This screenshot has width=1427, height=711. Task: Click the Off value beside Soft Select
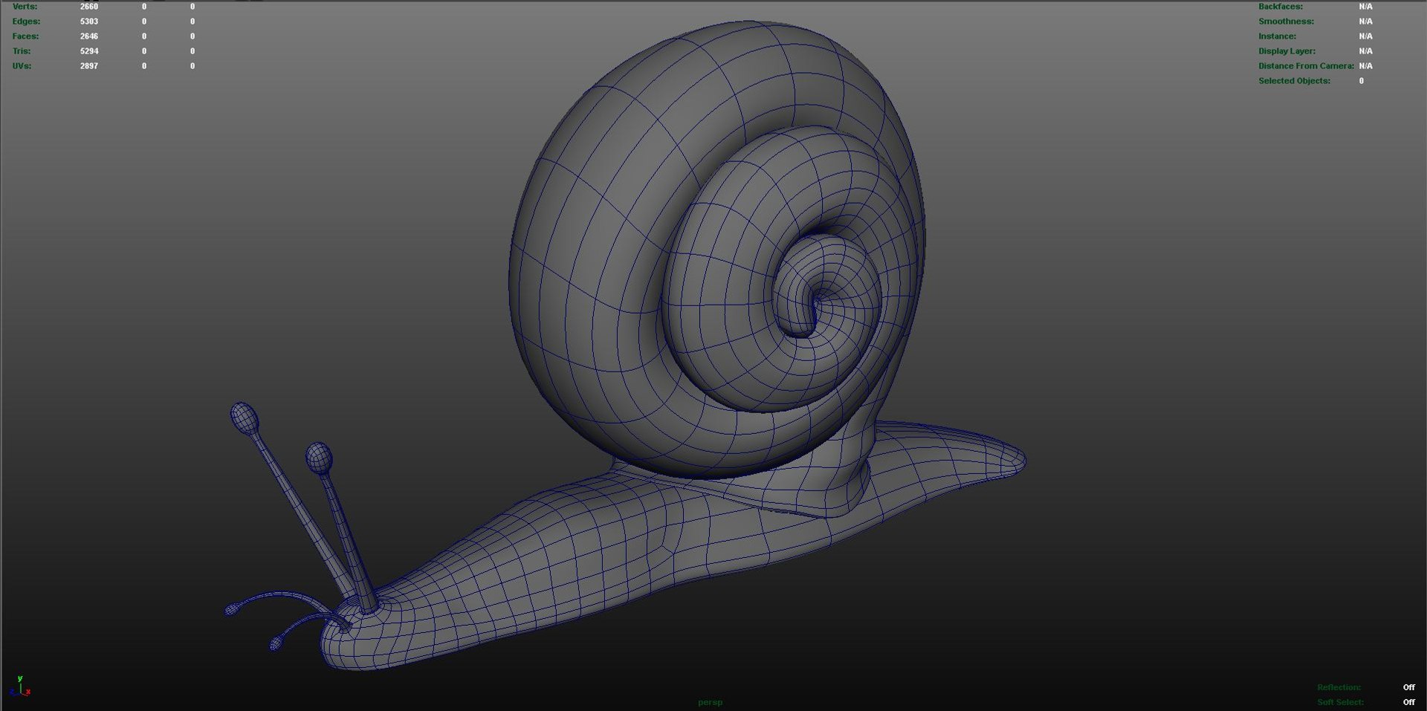[1408, 702]
